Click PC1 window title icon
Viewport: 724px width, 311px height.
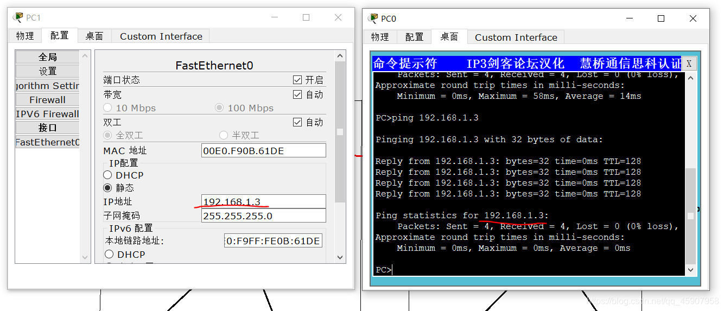coord(18,17)
